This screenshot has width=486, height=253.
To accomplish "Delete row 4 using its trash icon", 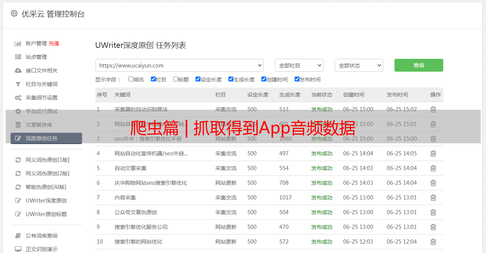I will click(433, 153).
